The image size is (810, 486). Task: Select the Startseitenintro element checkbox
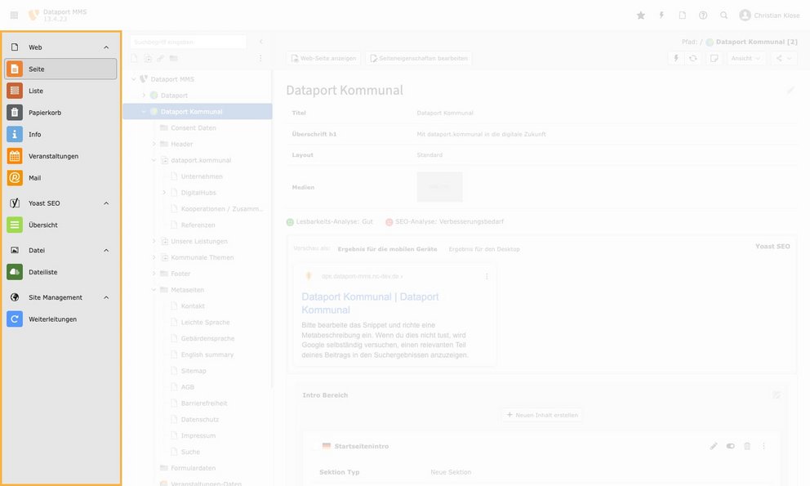coord(314,447)
